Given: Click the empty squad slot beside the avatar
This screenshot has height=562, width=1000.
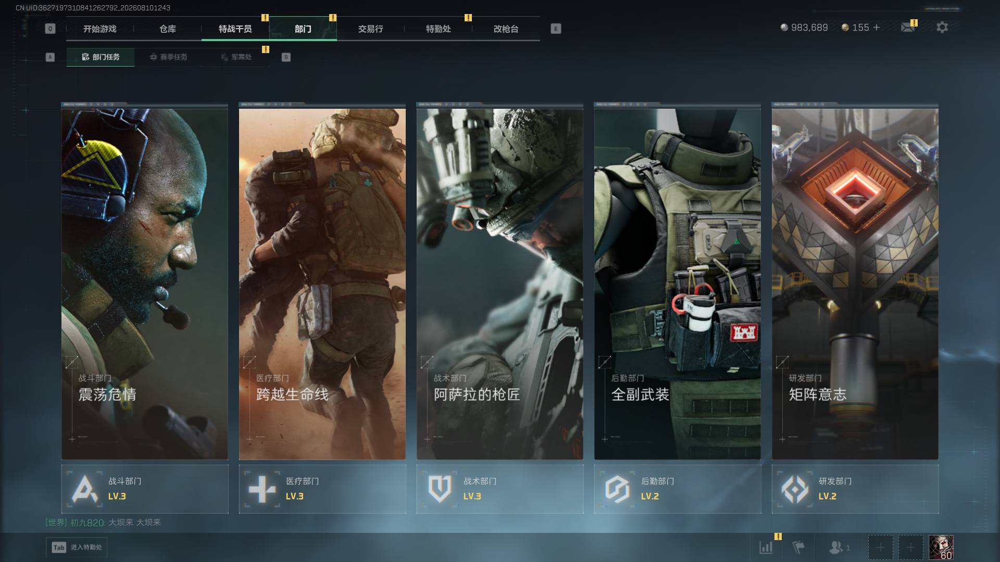Looking at the screenshot, I should point(910,547).
